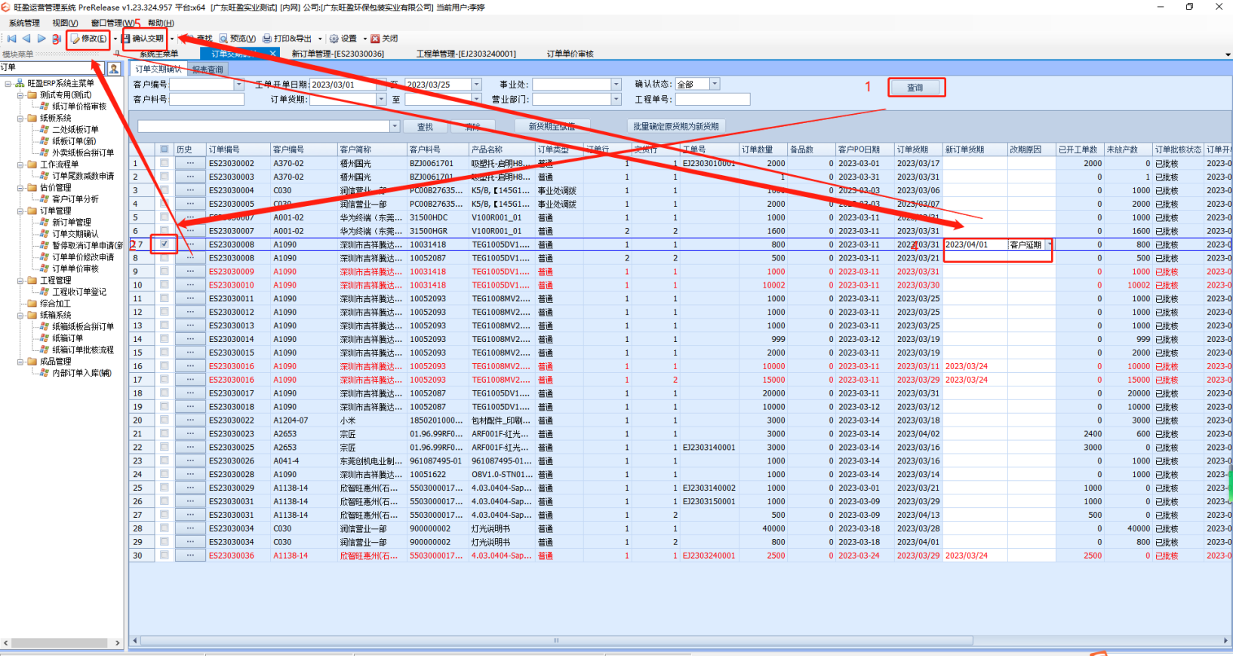The height and width of the screenshot is (656, 1233).
Task: Open 工程收订单登记 module in tree
Action: click(79, 292)
